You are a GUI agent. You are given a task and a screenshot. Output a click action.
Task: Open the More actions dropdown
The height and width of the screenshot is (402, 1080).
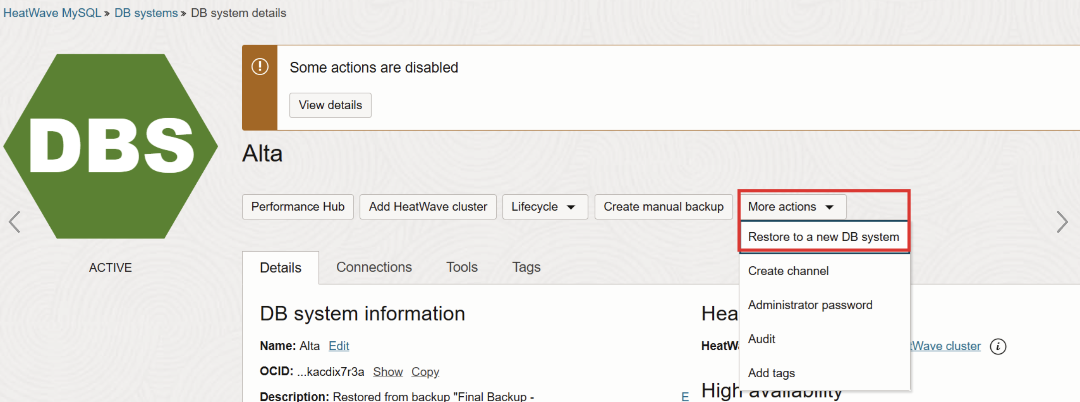(x=792, y=206)
